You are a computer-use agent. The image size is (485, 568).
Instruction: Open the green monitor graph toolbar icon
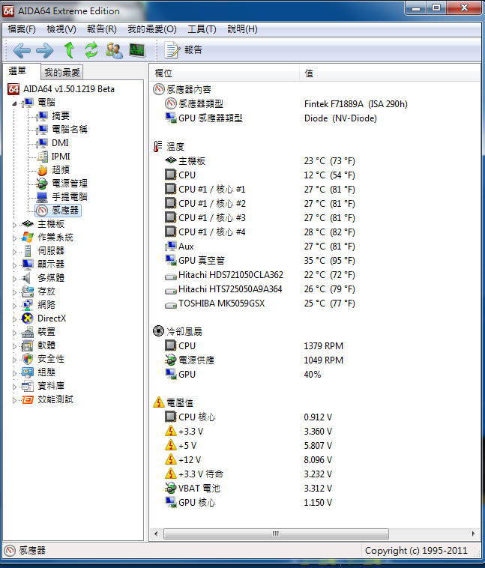pyautogui.click(x=137, y=50)
